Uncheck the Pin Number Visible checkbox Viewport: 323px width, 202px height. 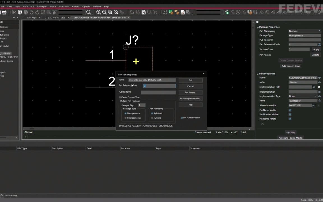point(182,118)
